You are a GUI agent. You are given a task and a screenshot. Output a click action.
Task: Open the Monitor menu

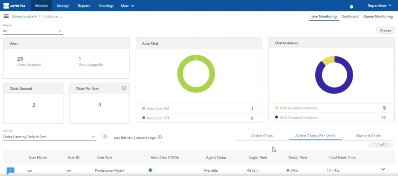[x=41, y=5]
